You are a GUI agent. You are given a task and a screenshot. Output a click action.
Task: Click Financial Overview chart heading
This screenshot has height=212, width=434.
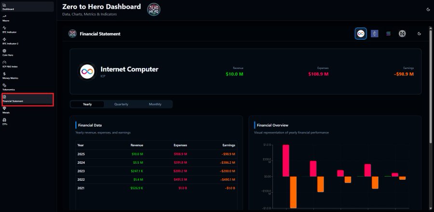click(x=272, y=125)
